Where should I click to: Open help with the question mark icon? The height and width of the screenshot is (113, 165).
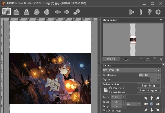click(149, 12)
